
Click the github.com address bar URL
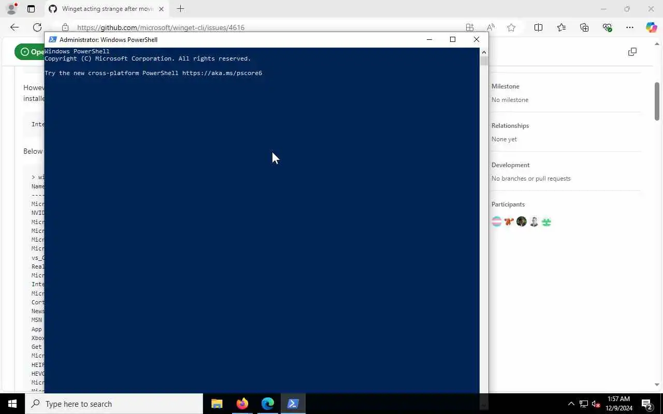click(161, 27)
